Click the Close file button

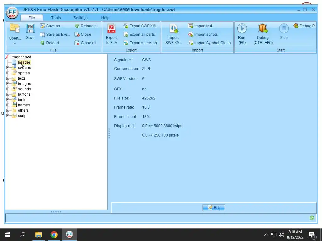(83, 35)
